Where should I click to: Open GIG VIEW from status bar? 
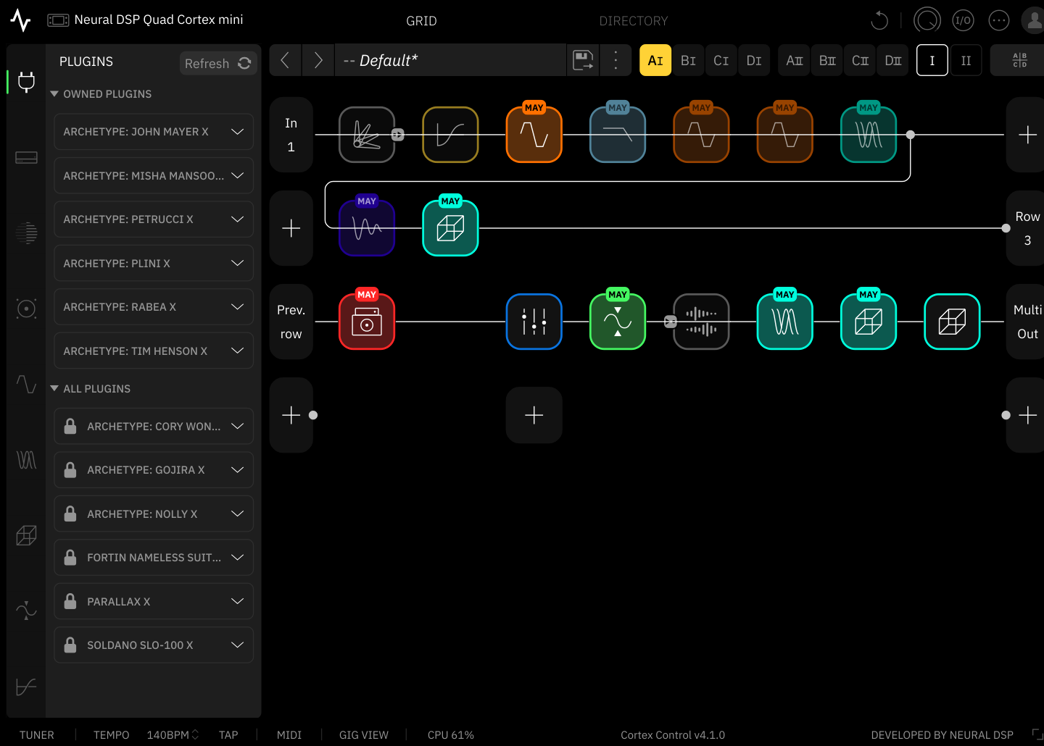[x=364, y=735]
